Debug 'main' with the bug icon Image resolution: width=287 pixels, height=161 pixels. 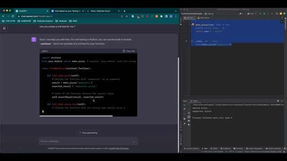(264, 14)
